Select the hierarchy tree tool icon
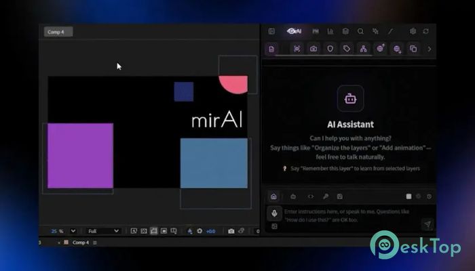This screenshot has width=475, height=271. point(363,49)
